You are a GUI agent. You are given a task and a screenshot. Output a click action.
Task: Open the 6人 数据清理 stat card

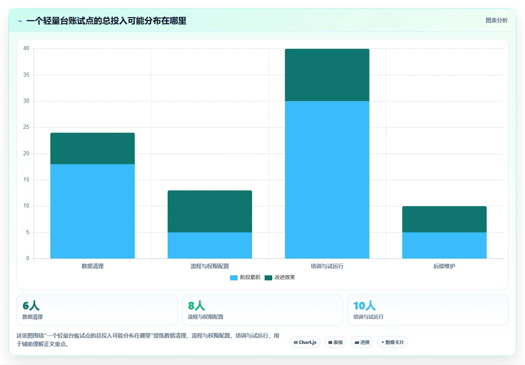click(97, 310)
